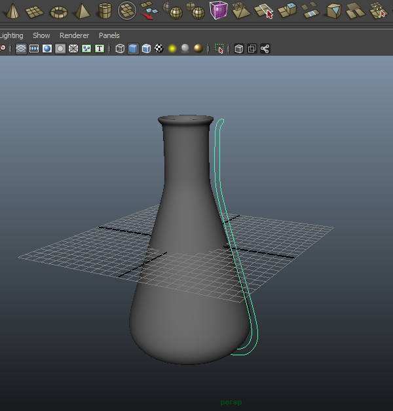Click the isolate select icon

coord(219,49)
